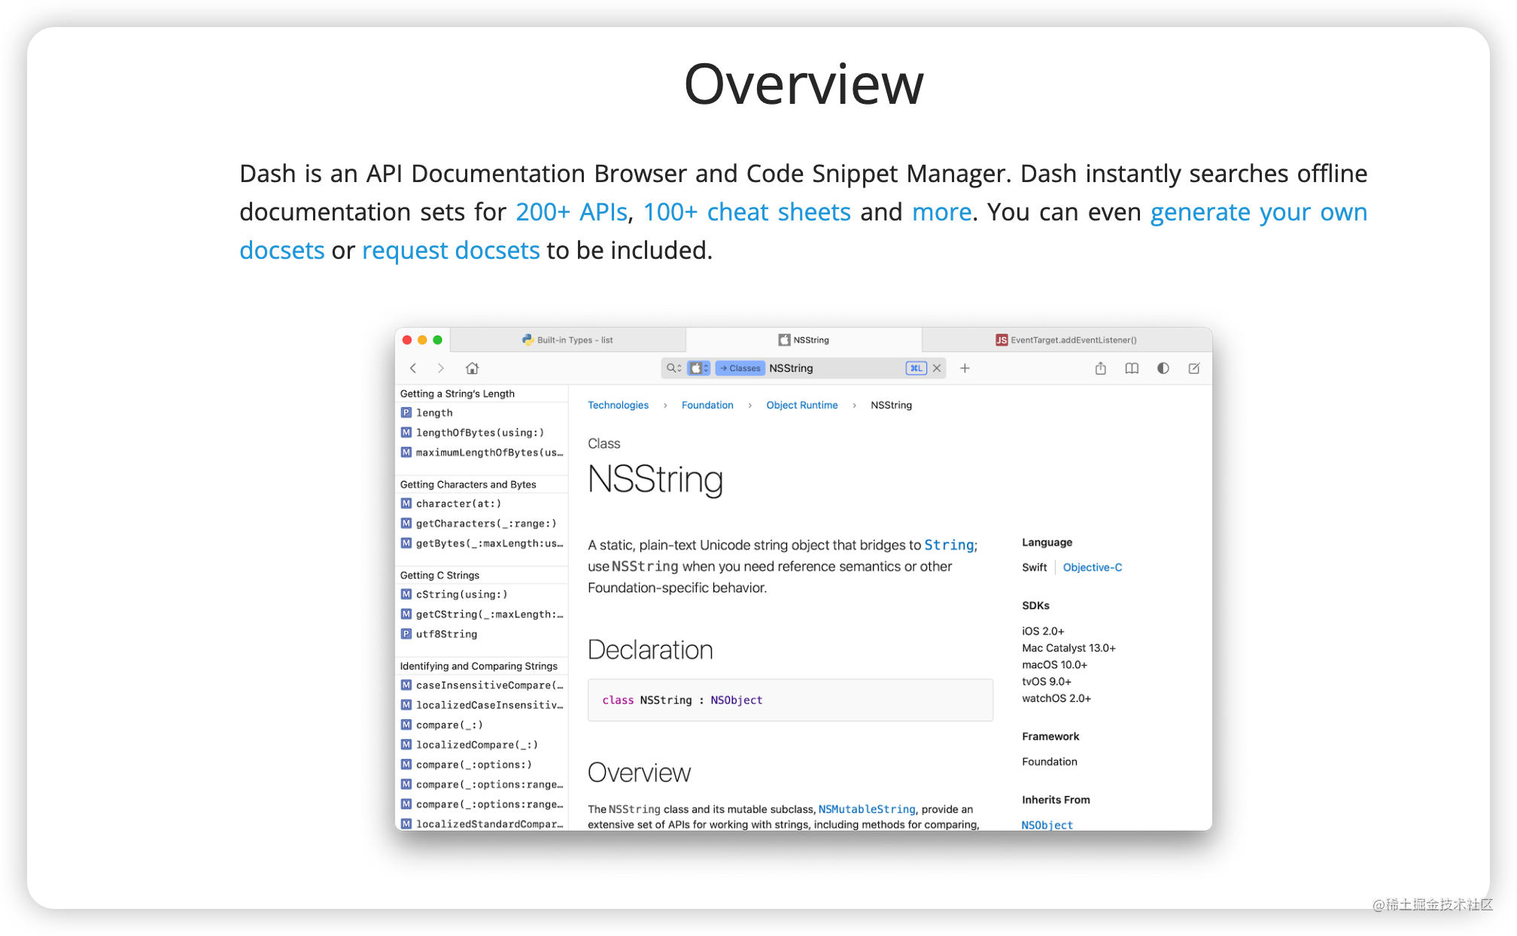Open the 100+ cheat sheets link
1517x936 pixels.
(747, 212)
